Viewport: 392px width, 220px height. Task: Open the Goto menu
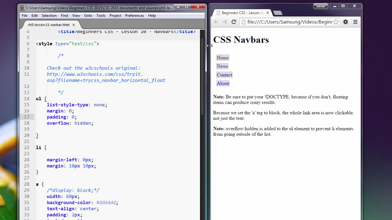pyautogui.click(x=88, y=16)
